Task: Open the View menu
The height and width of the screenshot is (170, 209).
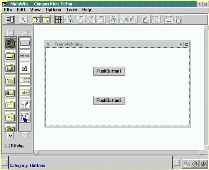Action: coord(36,10)
